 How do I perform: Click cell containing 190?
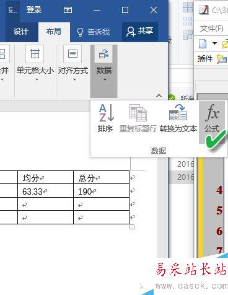point(102,191)
